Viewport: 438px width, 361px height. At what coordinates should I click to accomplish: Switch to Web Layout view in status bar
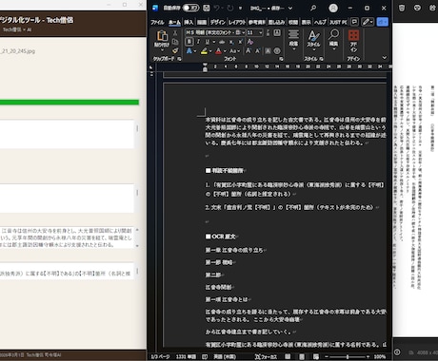coord(316,357)
